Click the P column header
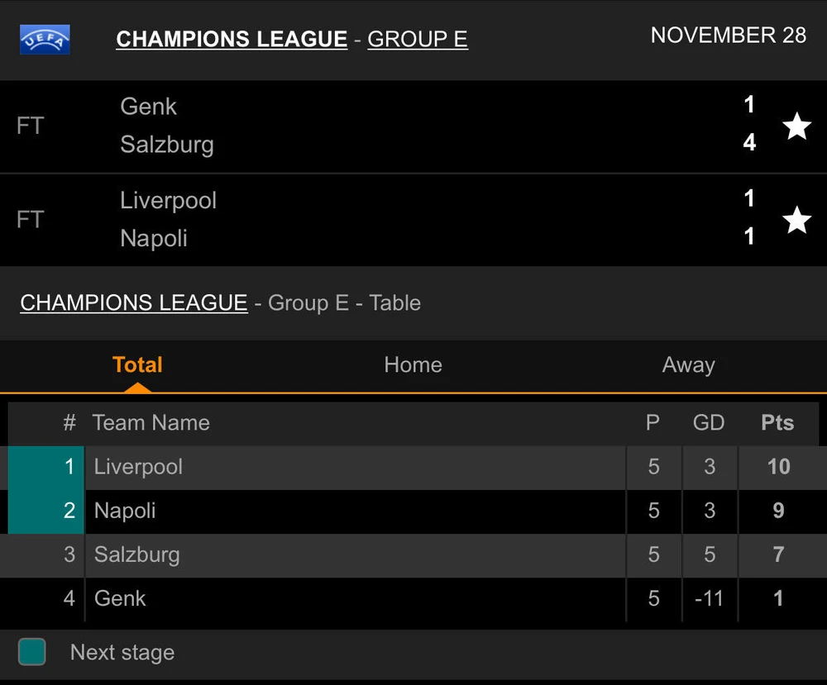827x685 pixels. tap(653, 423)
